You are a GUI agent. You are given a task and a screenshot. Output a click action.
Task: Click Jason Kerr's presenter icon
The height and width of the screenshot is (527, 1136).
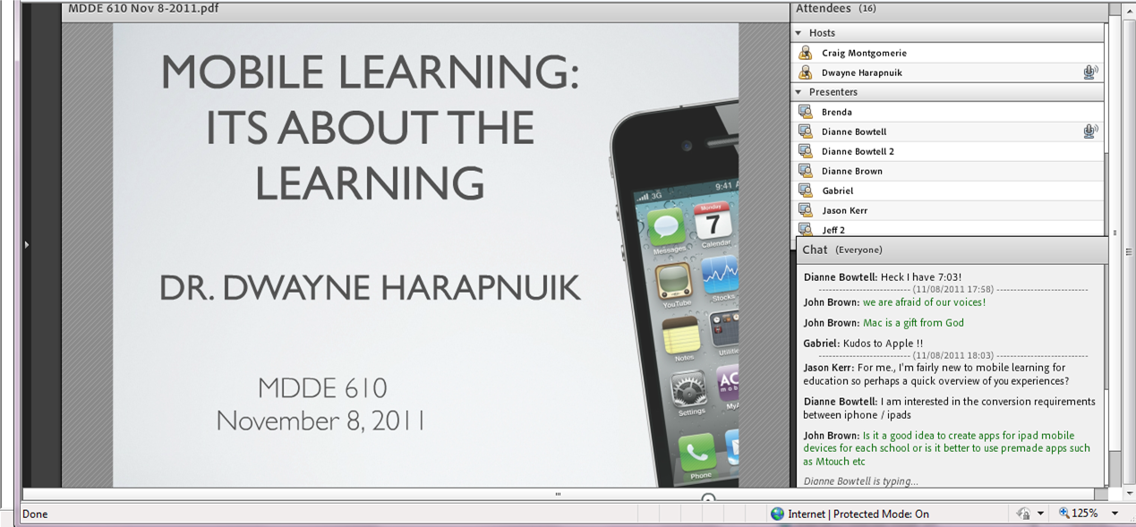[x=805, y=210]
